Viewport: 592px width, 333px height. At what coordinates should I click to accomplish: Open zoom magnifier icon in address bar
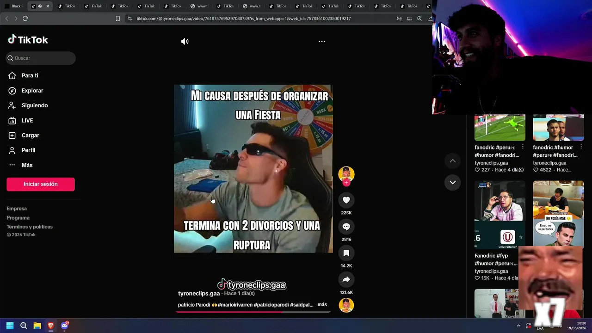(419, 18)
